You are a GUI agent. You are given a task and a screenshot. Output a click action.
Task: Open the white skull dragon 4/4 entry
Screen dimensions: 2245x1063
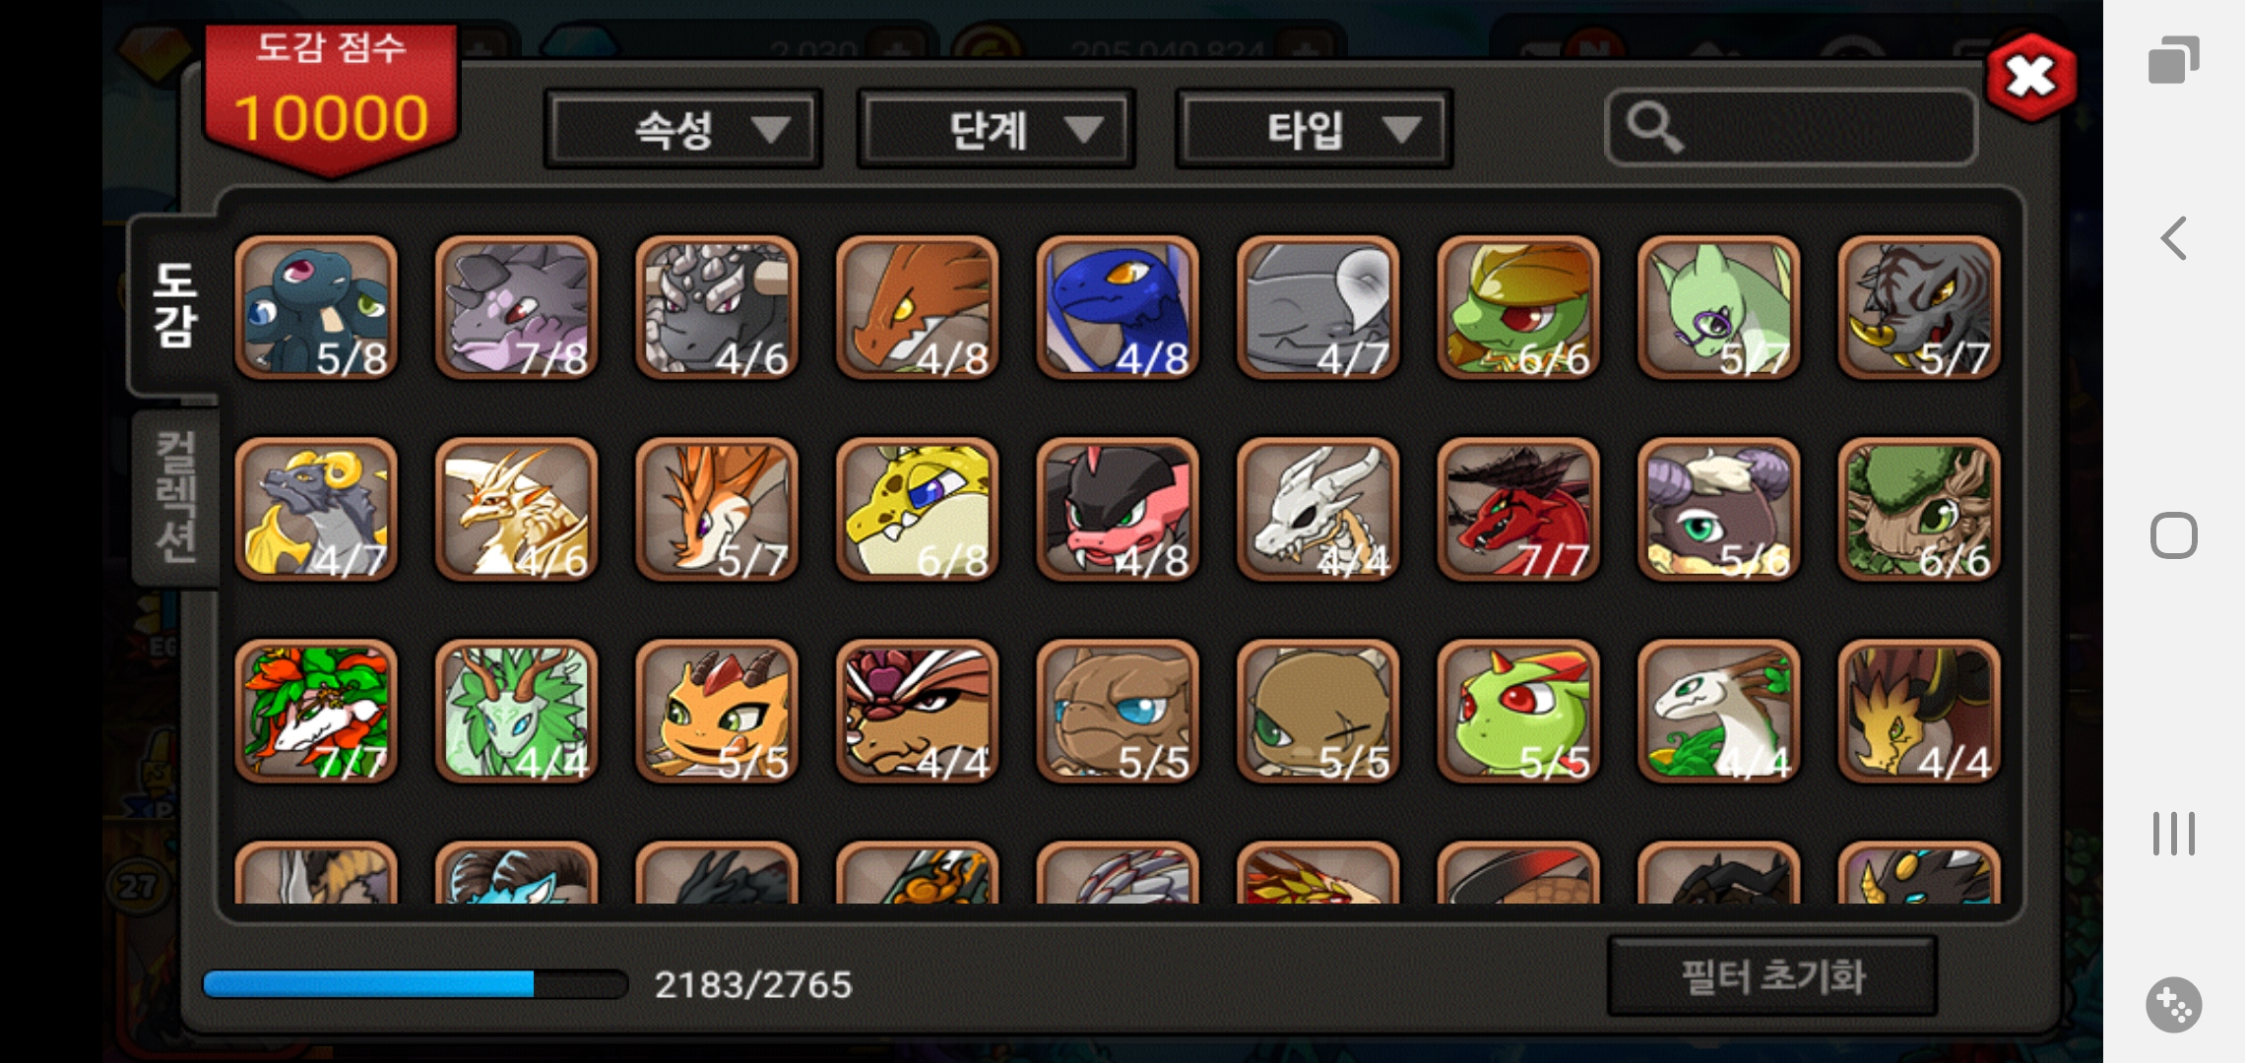pyautogui.click(x=1317, y=510)
